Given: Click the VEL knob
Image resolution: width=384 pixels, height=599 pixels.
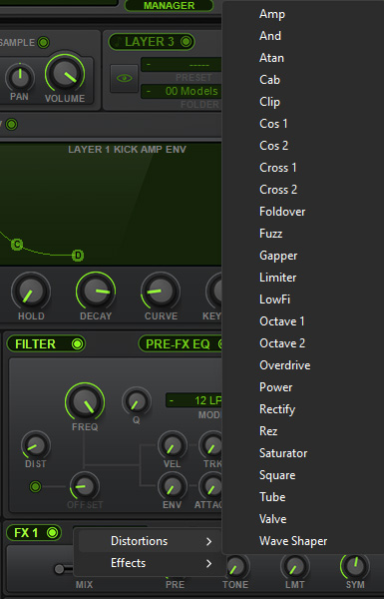Looking at the screenshot, I should click(x=173, y=445).
